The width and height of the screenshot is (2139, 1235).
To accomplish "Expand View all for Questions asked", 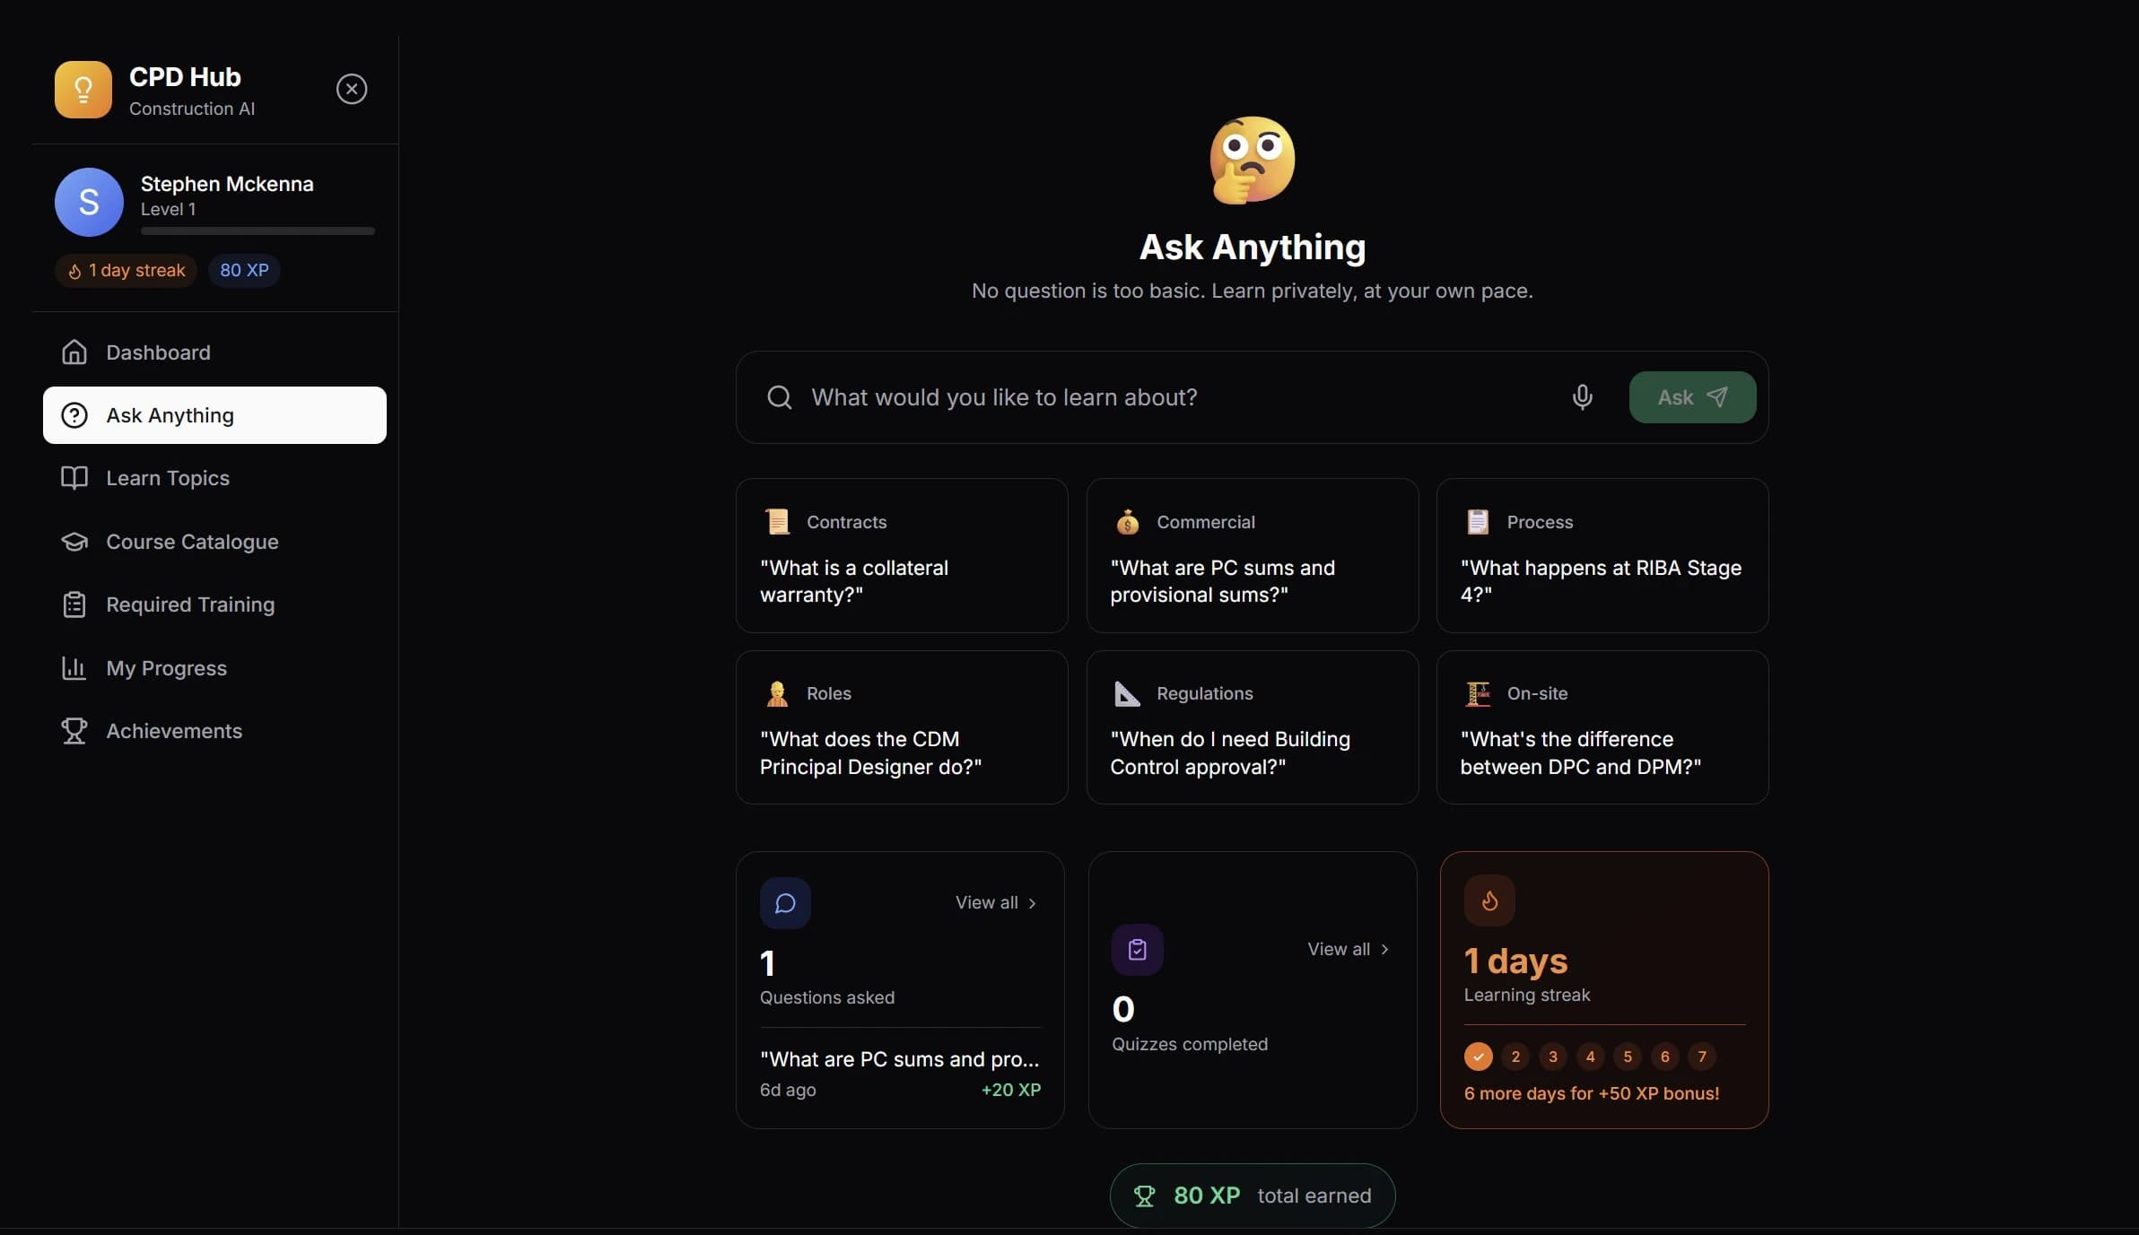I will pyautogui.click(x=995, y=902).
